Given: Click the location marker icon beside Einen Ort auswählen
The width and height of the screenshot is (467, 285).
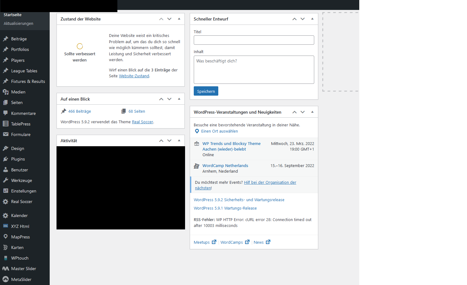Looking at the screenshot, I should pos(197,131).
